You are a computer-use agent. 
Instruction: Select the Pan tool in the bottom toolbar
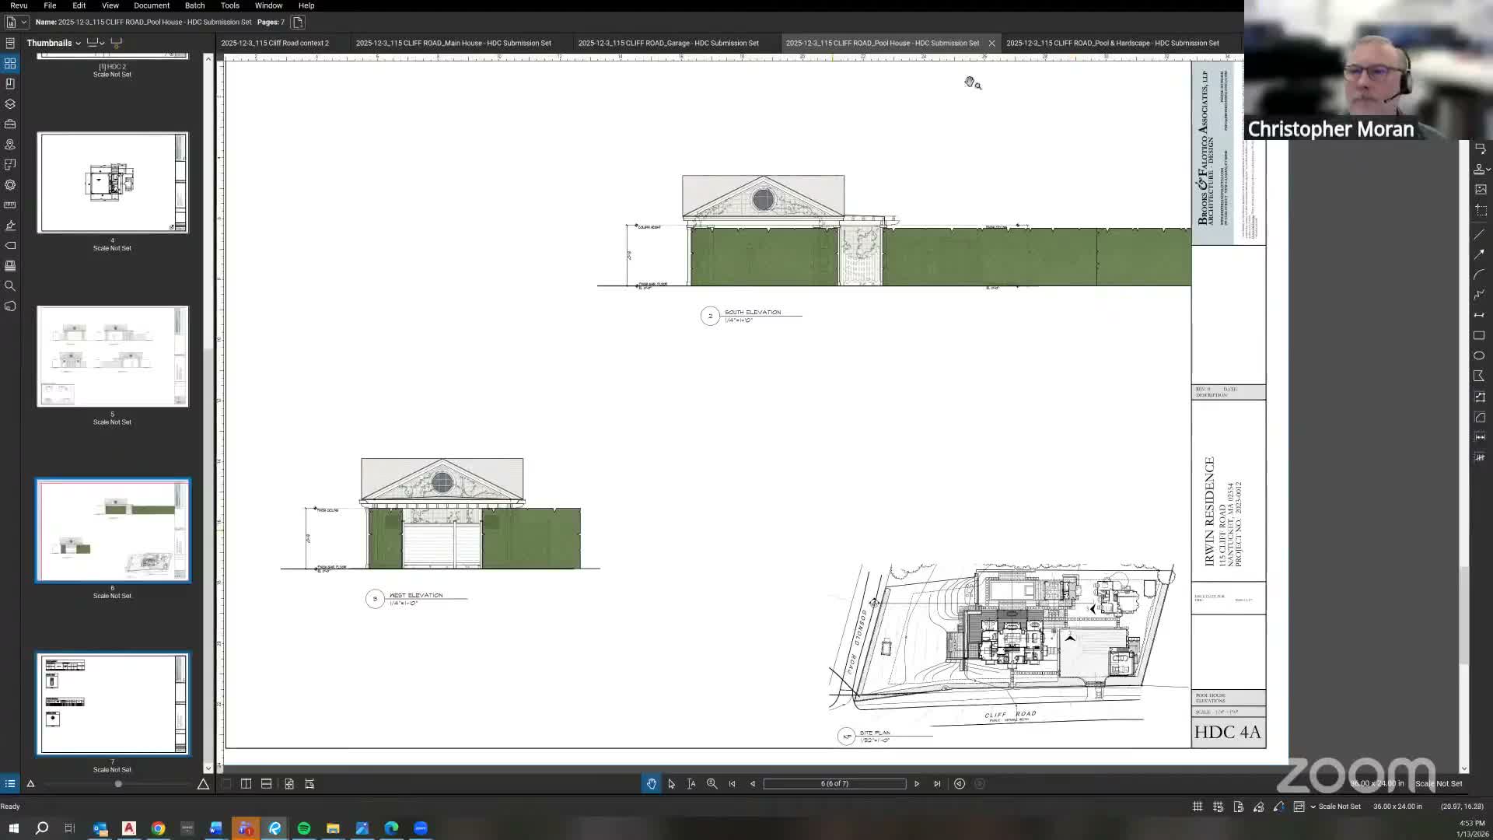pos(652,784)
